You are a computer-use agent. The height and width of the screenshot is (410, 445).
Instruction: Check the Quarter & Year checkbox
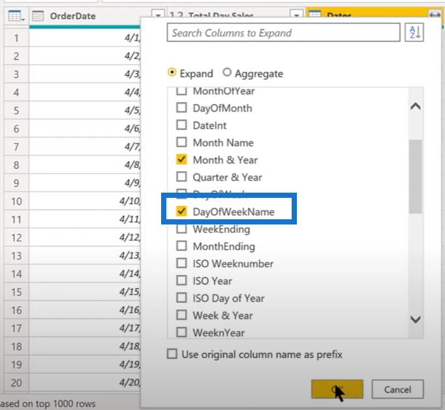click(x=182, y=177)
